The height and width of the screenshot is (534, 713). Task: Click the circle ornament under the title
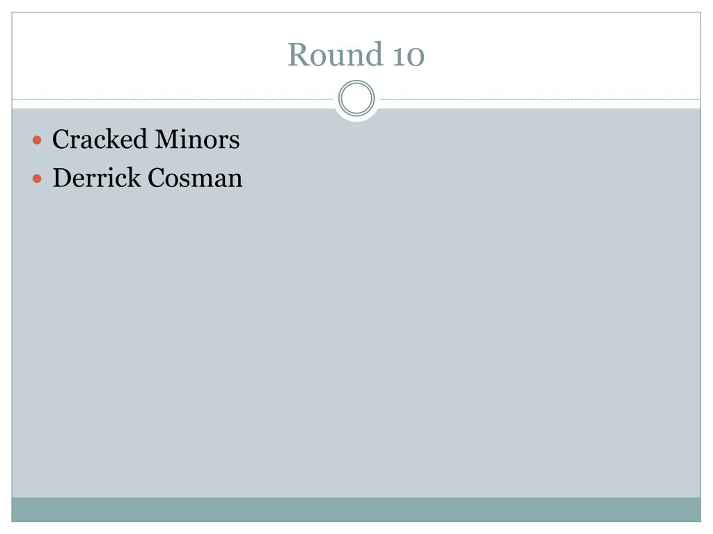pyautogui.click(x=356, y=98)
